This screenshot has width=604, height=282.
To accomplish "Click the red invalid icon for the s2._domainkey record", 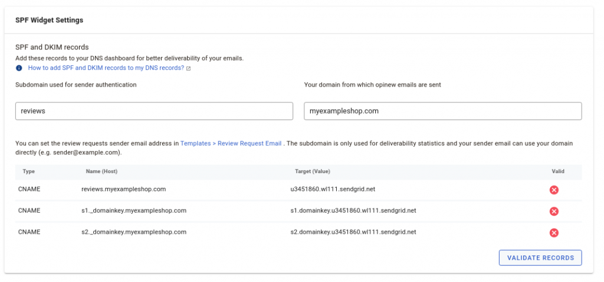I will 554,233.
